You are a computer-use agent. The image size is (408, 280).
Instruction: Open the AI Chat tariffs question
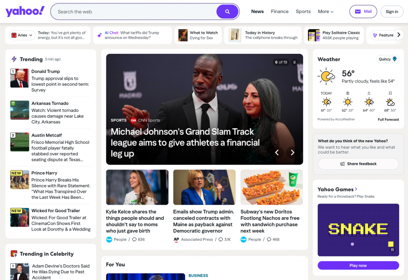point(132,35)
